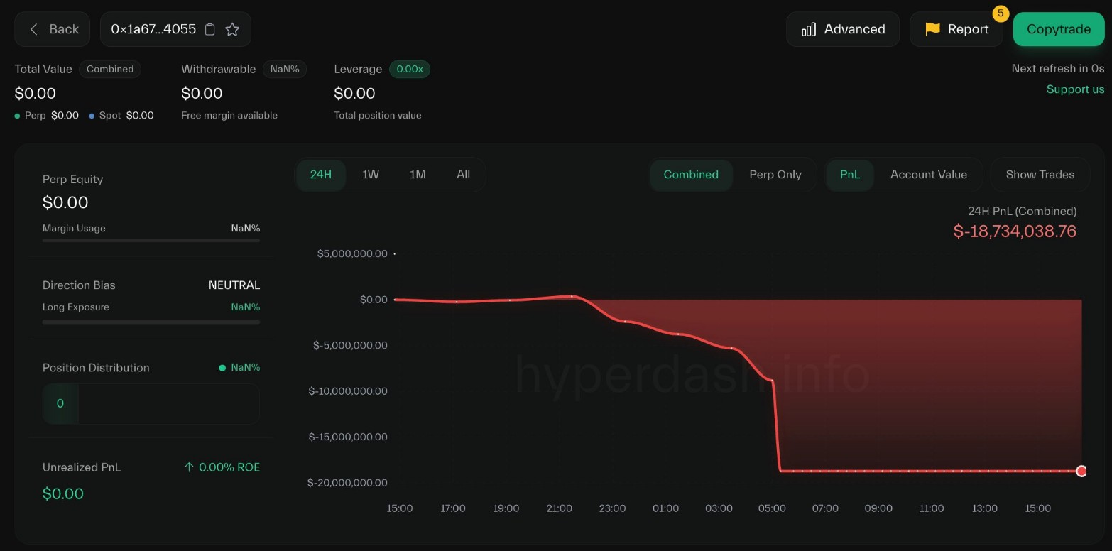Click the Long Exposure progress bar
The image size is (1112, 551).
click(x=151, y=322)
